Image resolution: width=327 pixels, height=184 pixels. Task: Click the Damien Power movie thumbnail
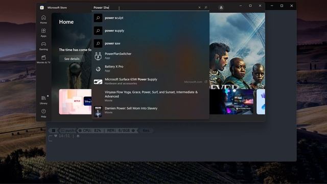98,111
